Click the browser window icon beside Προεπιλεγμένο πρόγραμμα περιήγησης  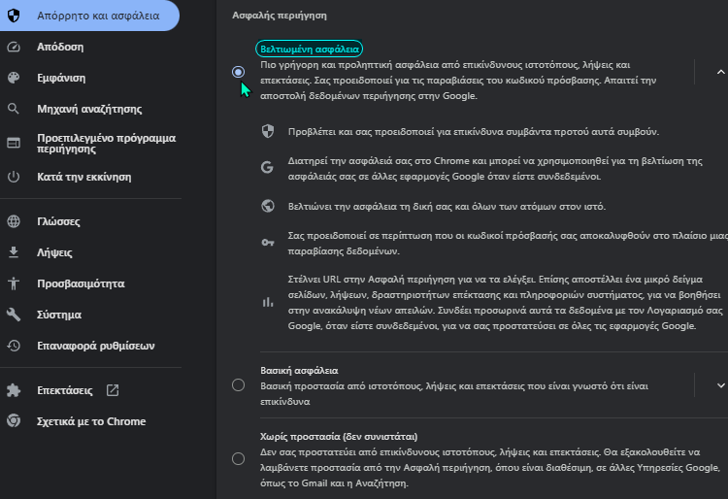coord(14,143)
